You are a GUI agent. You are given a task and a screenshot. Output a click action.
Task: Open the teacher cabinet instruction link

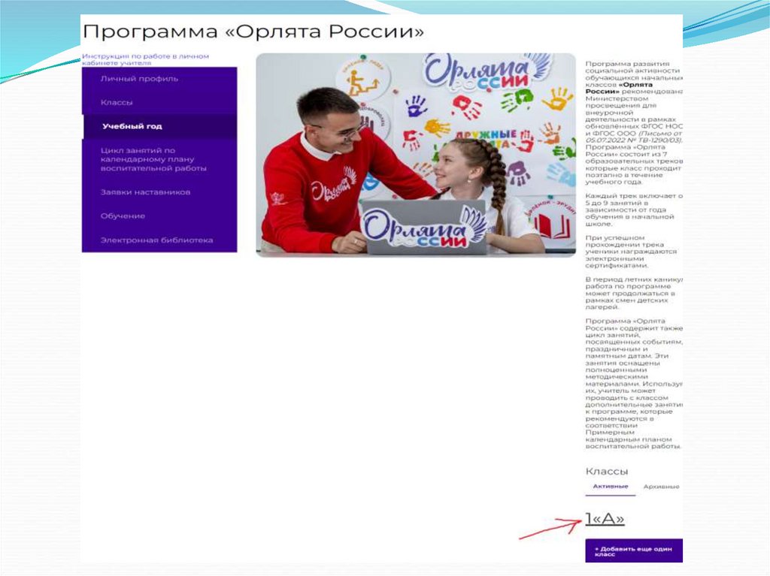pos(145,59)
